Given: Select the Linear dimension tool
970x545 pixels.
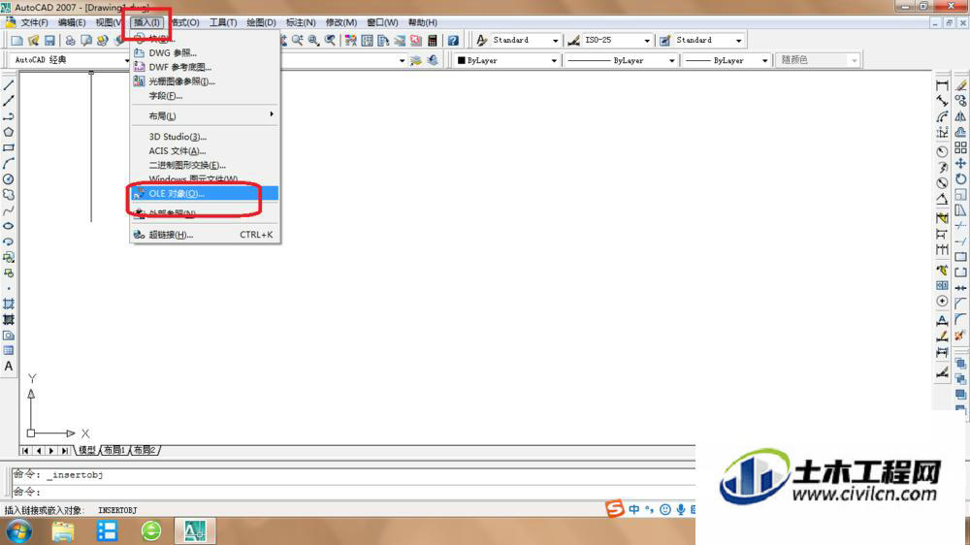Looking at the screenshot, I should tap(942, 84).
